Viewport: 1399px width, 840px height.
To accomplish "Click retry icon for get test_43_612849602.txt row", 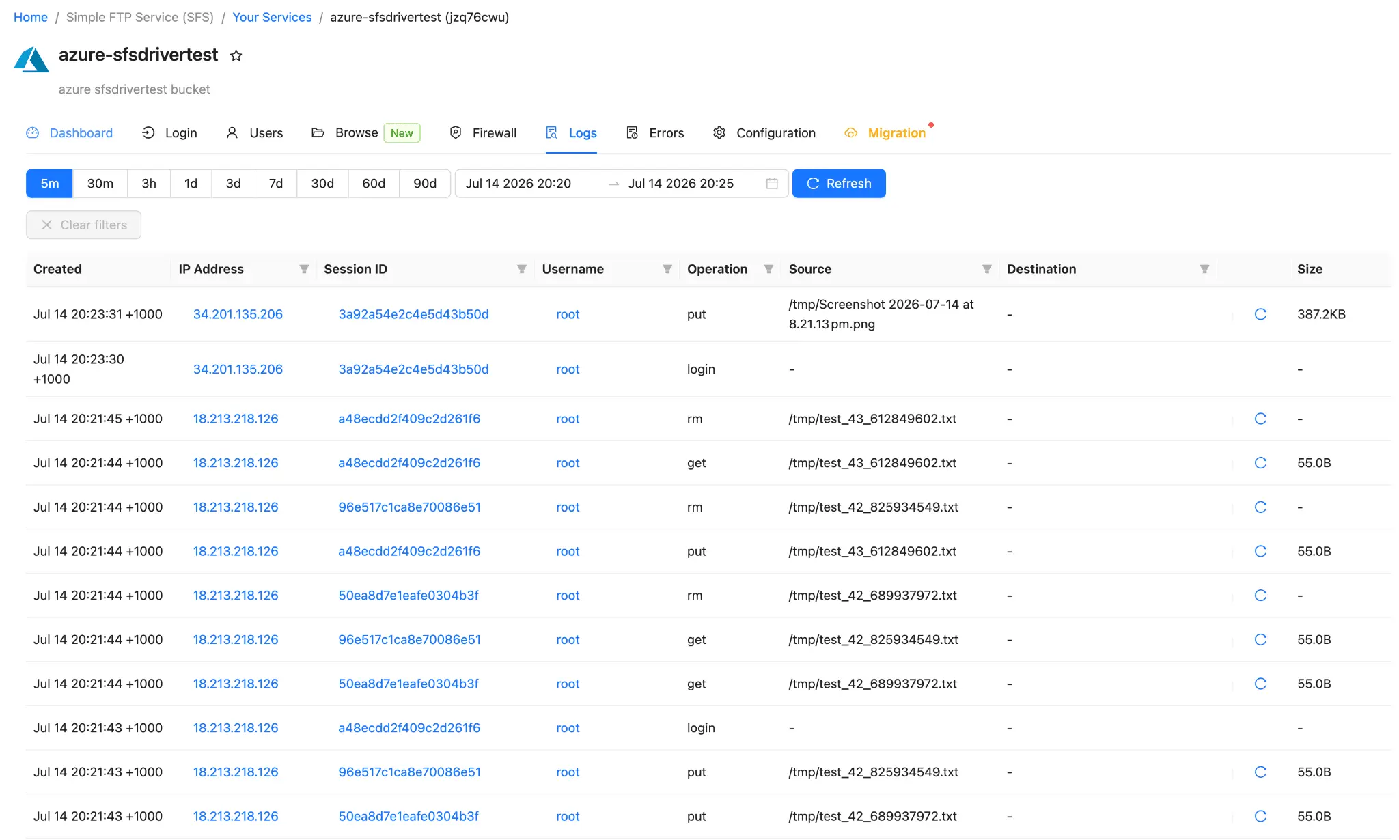I will tap(1260, 463).
